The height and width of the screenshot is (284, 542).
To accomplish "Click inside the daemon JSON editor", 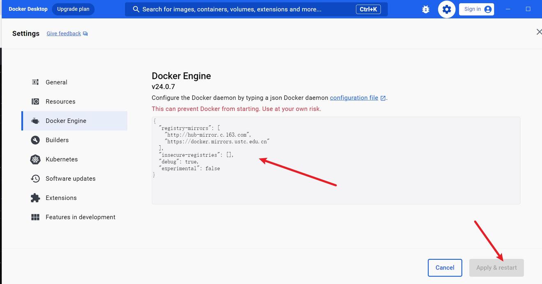I will click(335, 189).
